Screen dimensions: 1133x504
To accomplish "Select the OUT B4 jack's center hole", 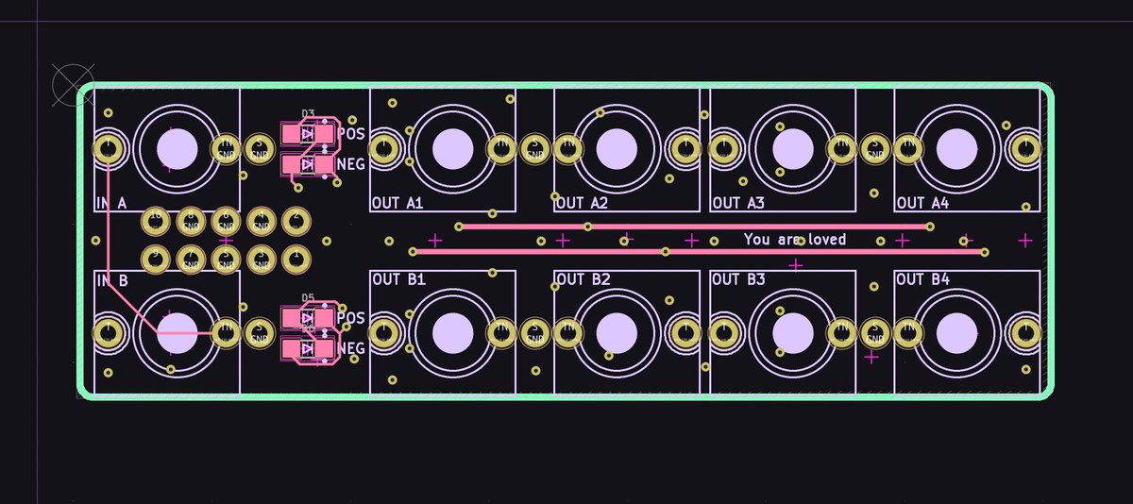I will [x=957, y=332].
